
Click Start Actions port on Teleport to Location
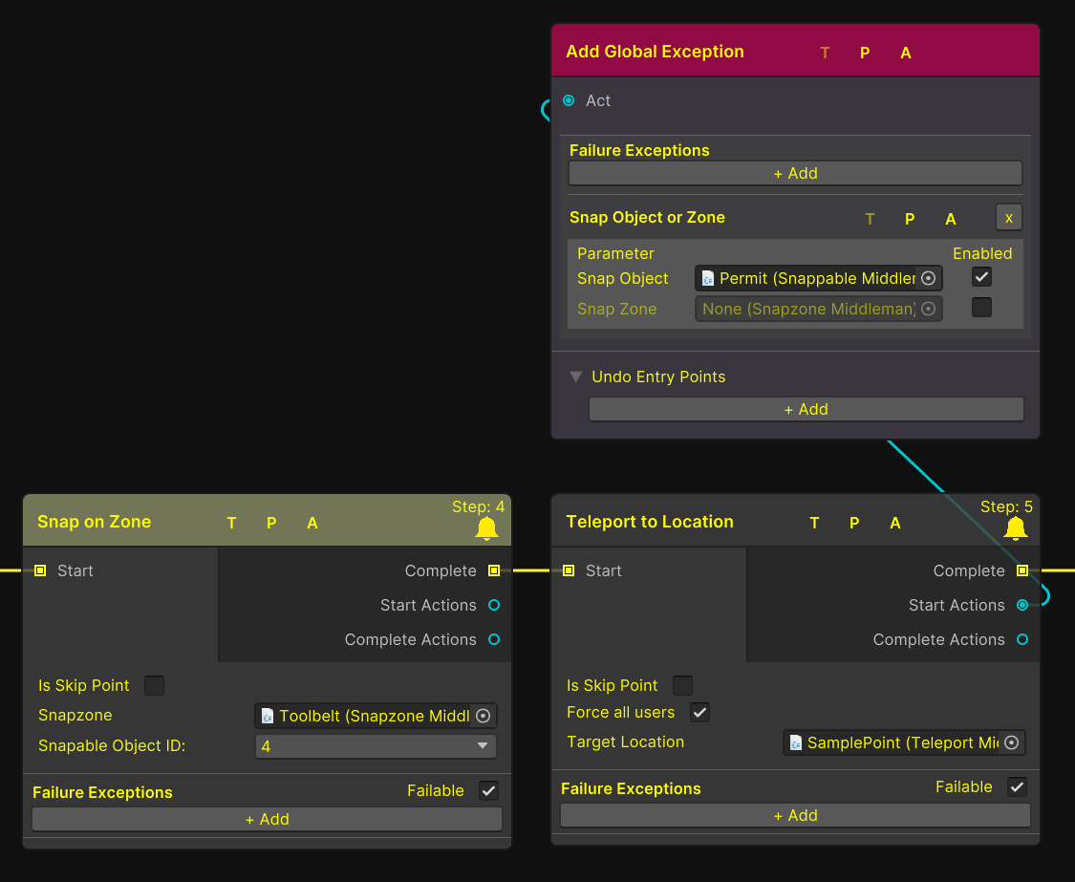pos(1022,605)
